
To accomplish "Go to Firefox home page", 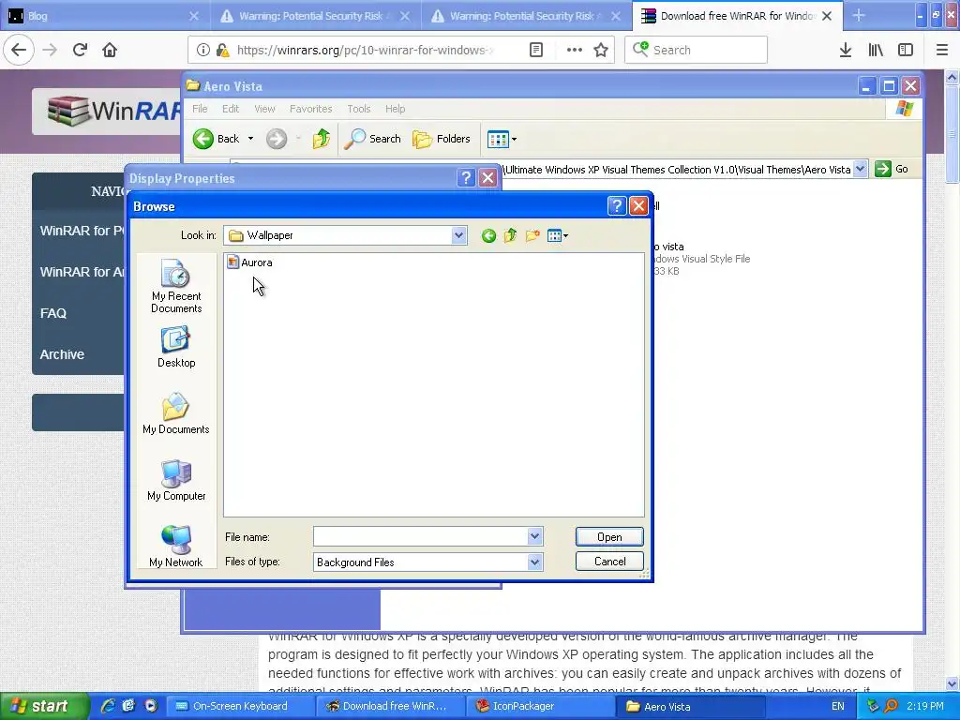I will click(x=110, y=51).
